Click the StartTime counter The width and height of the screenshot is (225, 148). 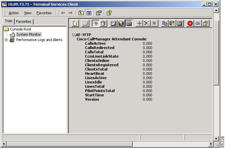tap(95, 95)
